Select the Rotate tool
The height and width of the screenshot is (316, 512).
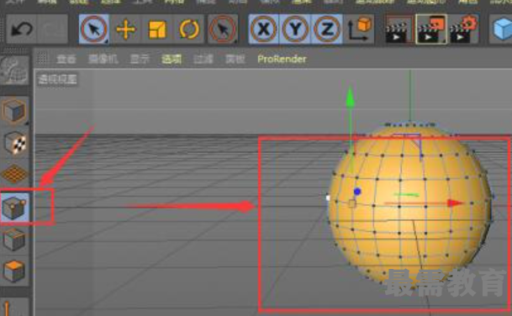tap(189, 29)
